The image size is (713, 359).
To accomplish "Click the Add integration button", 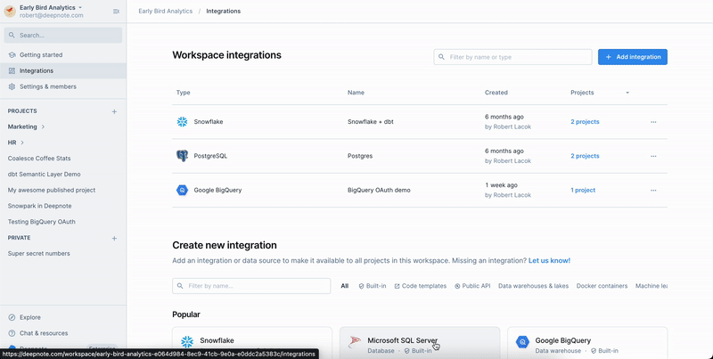I will pos(633,57).
